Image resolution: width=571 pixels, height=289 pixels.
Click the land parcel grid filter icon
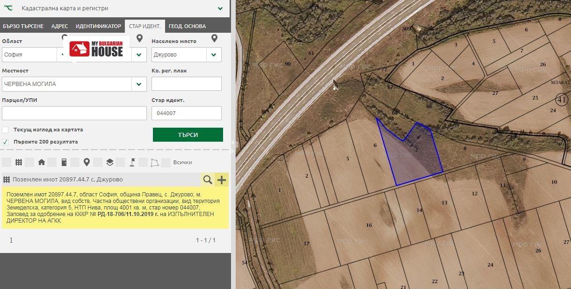(19, 162)
